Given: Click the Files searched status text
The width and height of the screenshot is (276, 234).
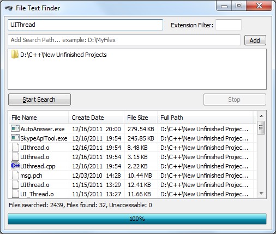Looking at the screenshot, I should [80, 205].
